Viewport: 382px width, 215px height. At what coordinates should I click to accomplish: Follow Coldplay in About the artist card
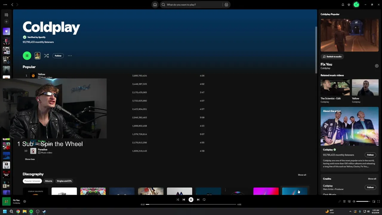click(x=370, y=155)
